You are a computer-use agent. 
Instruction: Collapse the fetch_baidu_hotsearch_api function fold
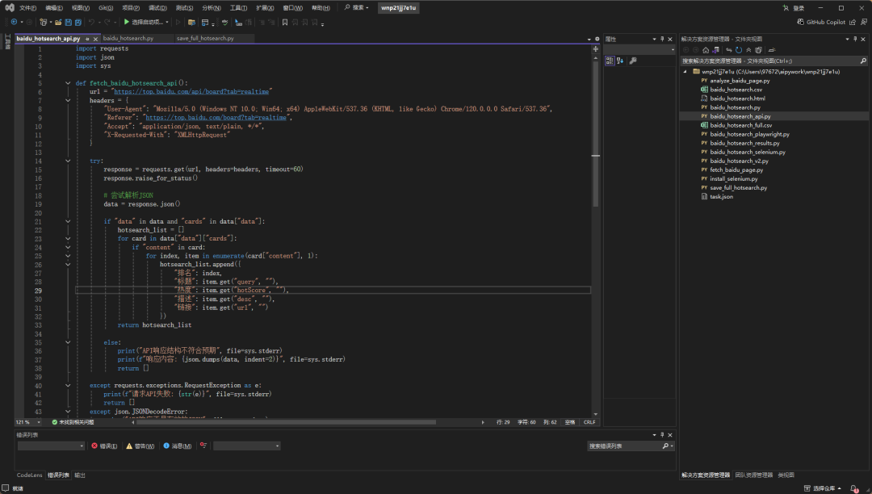point(68,83)
